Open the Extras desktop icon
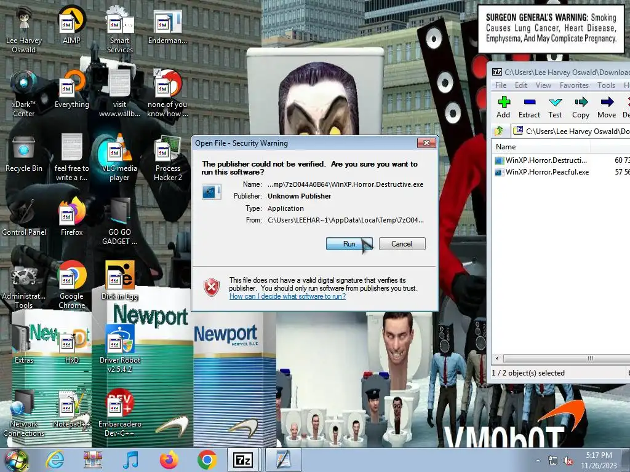This screenshot has width=630, height=472. click(24, 345)
